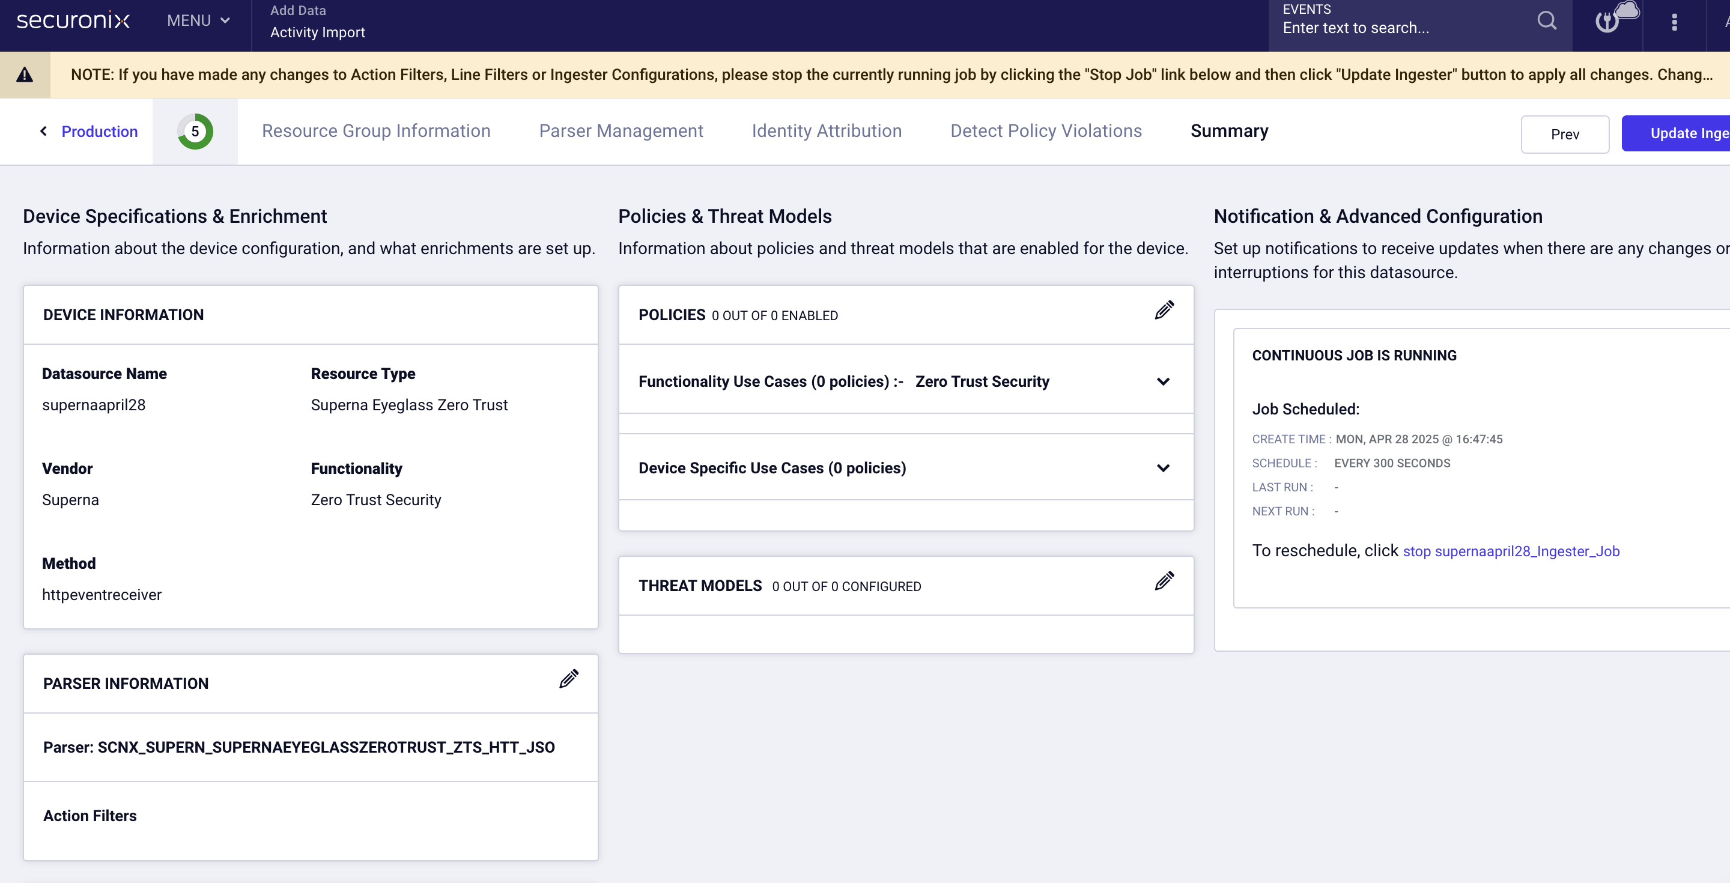Click the step 5 progress circle
Image resolution: width=1730 pixels, height=883 pixels.
(x=195, y=131)
